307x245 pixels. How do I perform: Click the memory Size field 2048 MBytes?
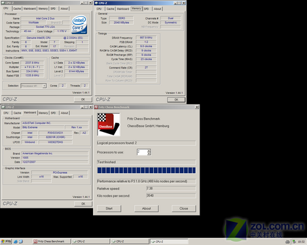click(122, 22)
